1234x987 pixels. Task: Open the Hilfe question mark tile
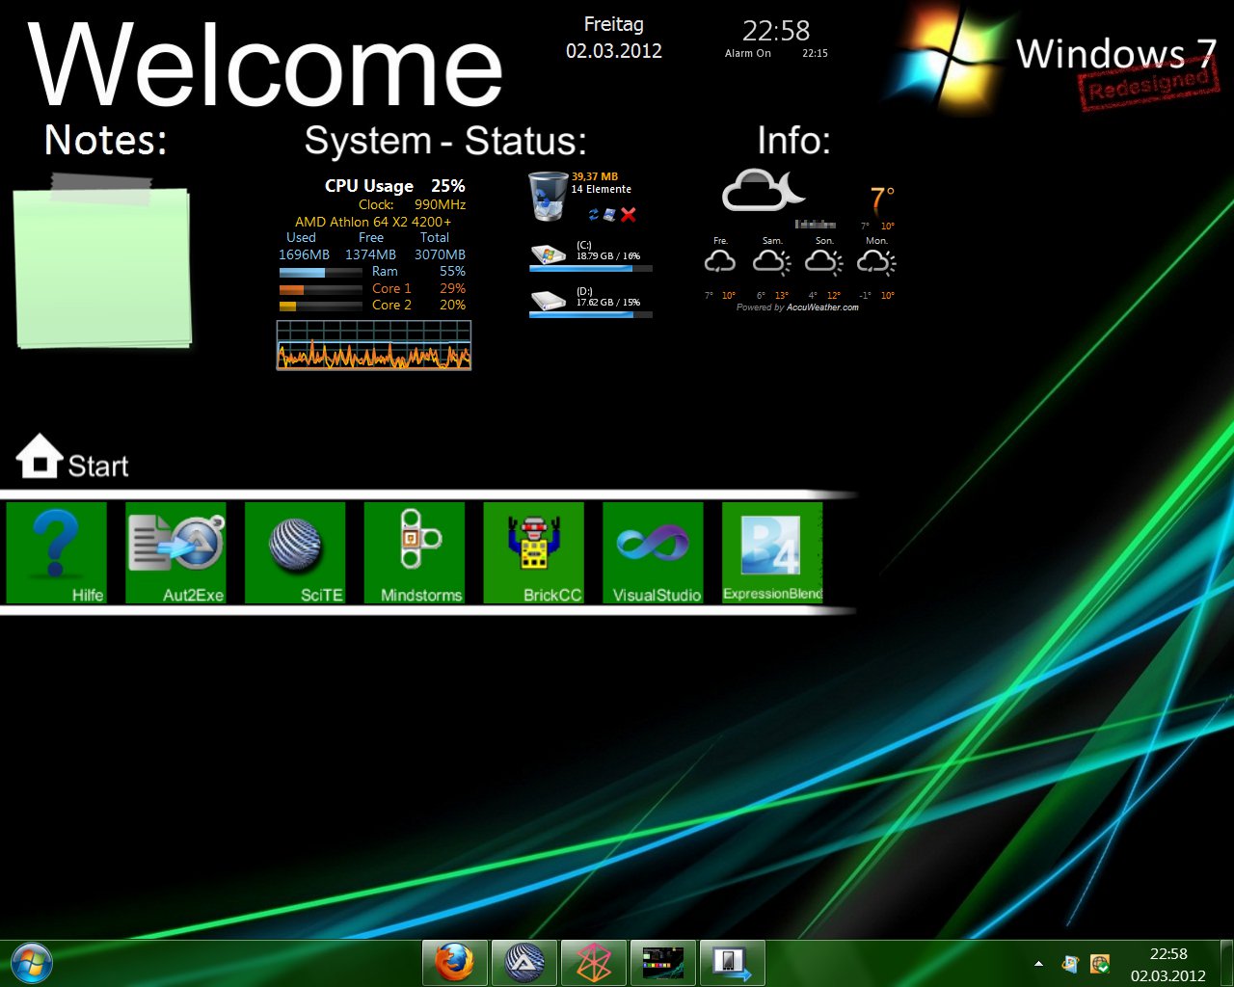click(56, 552)
